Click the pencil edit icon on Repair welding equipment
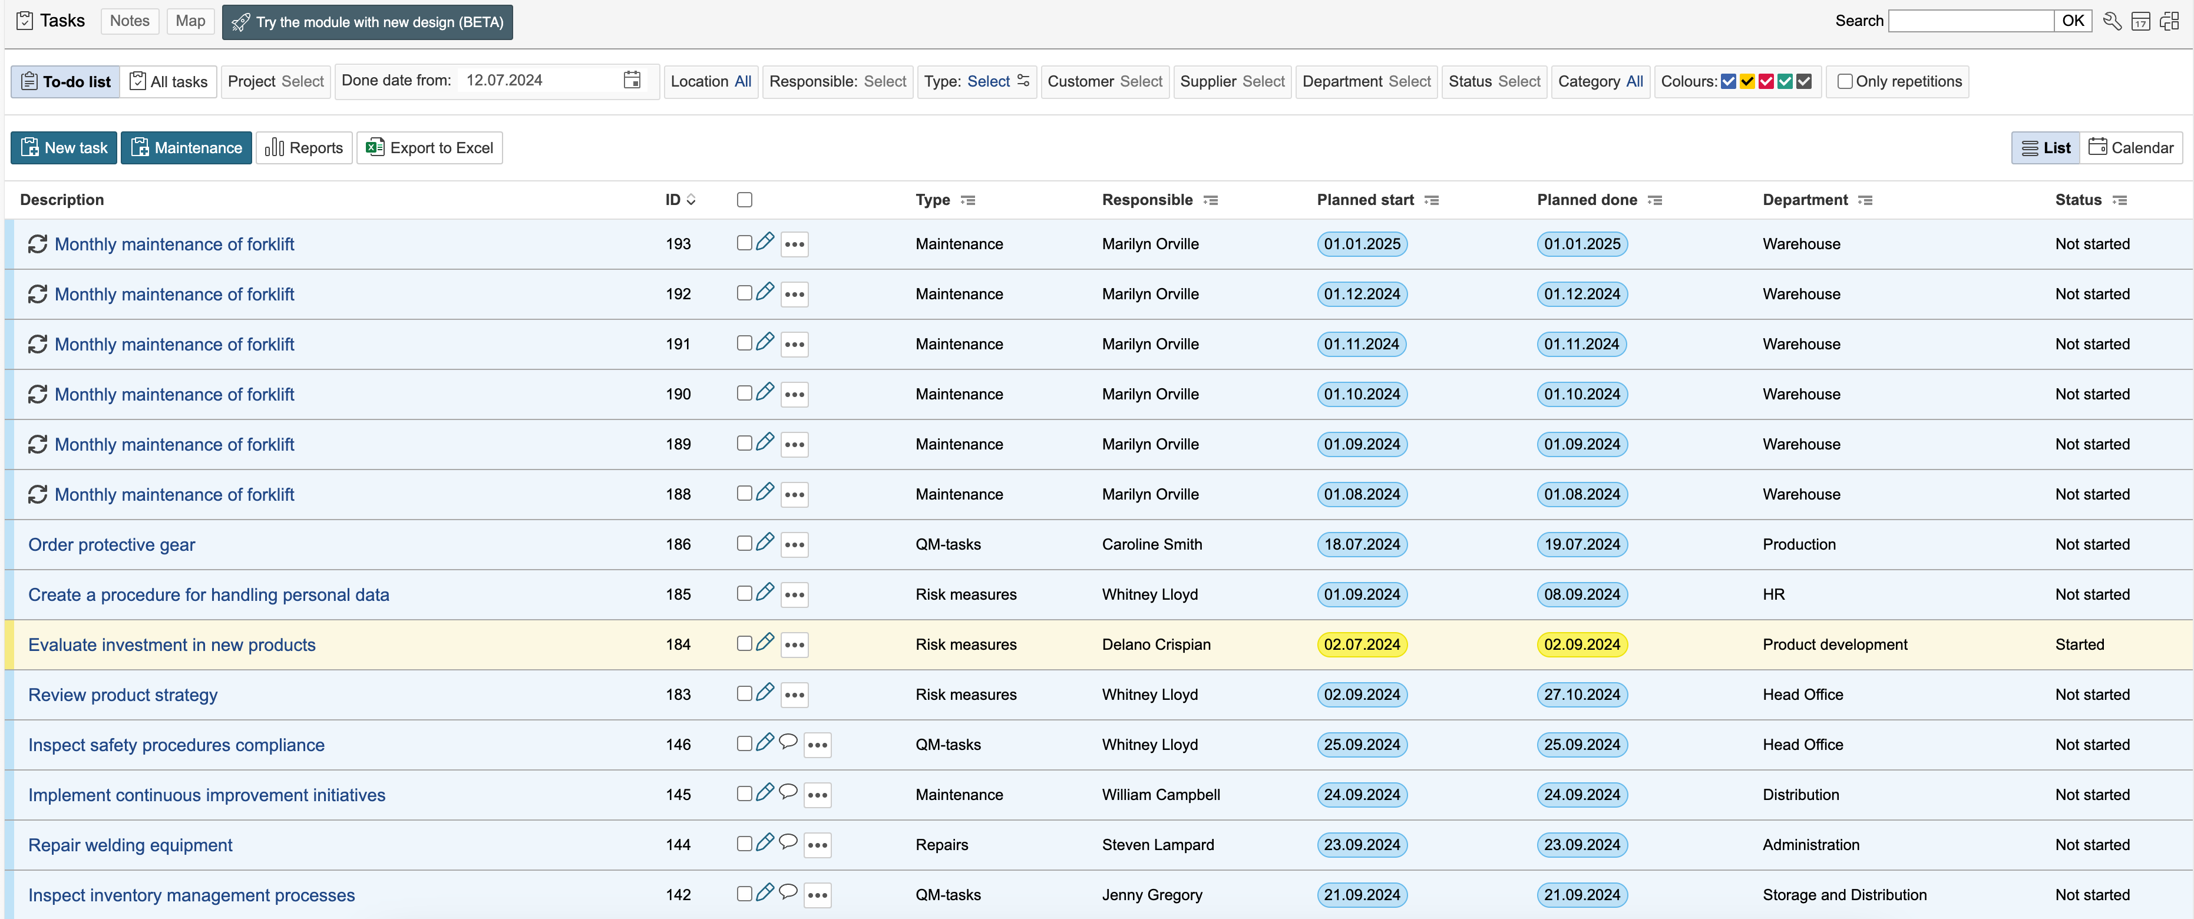 [x=765, y=842]
